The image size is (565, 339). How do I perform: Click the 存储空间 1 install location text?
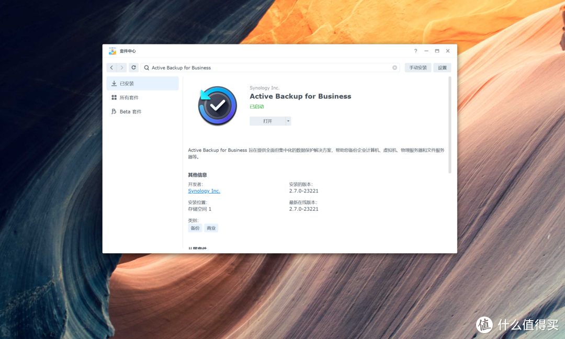200,209
